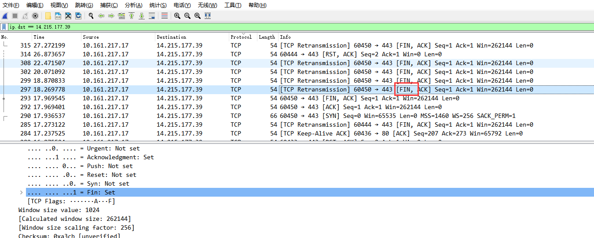Save the capture file

tap(58, 16)
